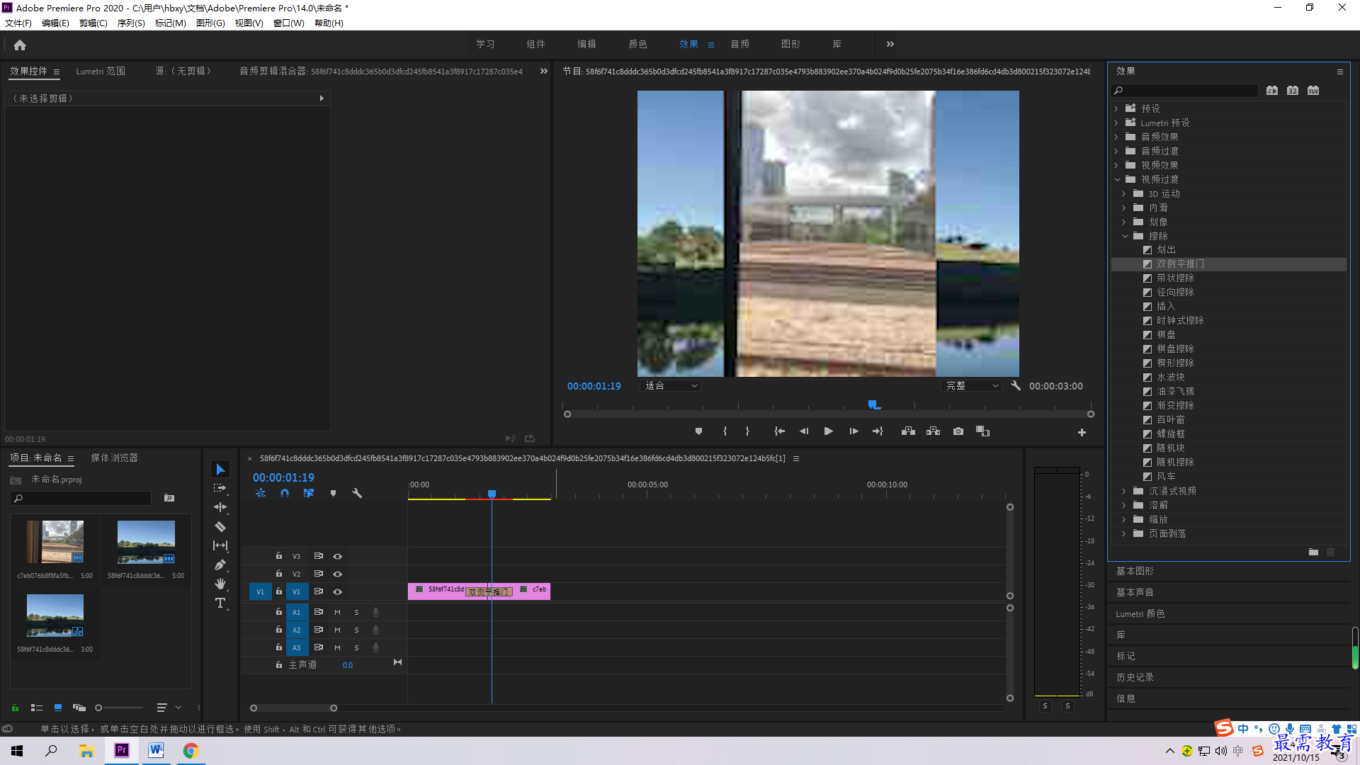
Task: Select the Ripple Edit tool
Action: 220,507
